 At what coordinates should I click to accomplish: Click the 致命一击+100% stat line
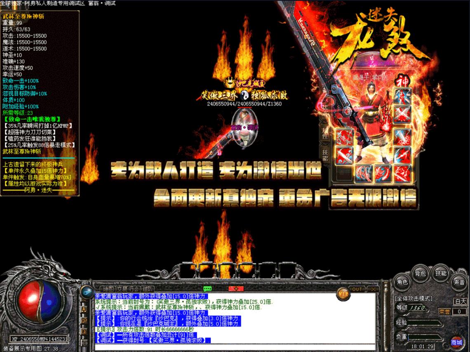click(x=21, y=81)
